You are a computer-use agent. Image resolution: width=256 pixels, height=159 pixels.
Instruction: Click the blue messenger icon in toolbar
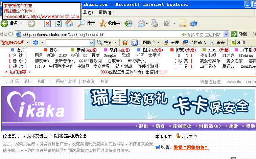click(193, 24)
